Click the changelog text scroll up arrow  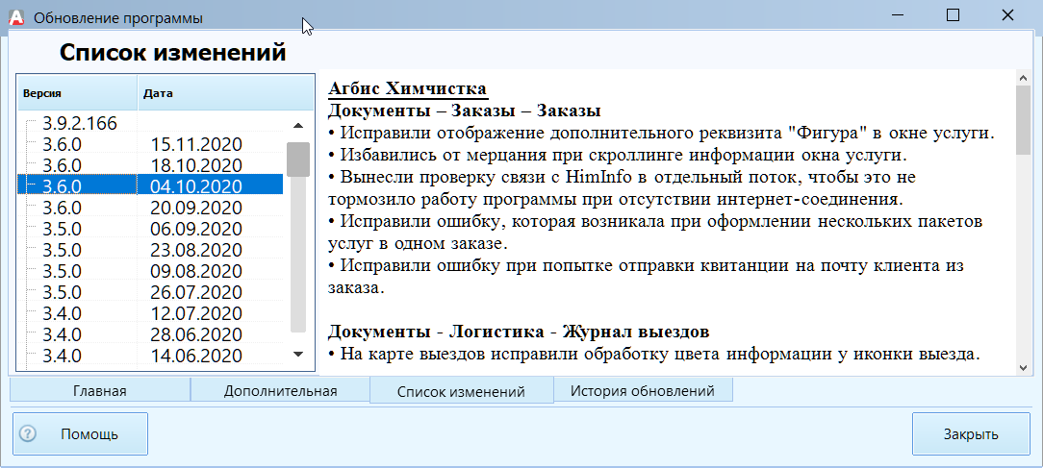[1023, 78]
